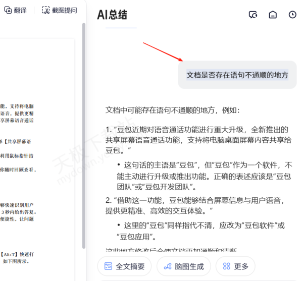This screenshot has width=303, height=281.
Task: Click the 脑图生成 button
Action: click(184, 266)
